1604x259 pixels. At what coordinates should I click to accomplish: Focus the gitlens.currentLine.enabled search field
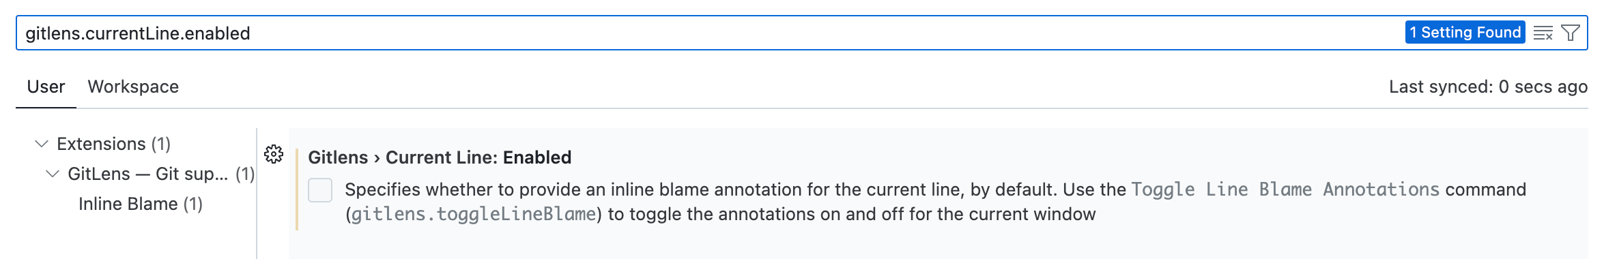(710, 33)
